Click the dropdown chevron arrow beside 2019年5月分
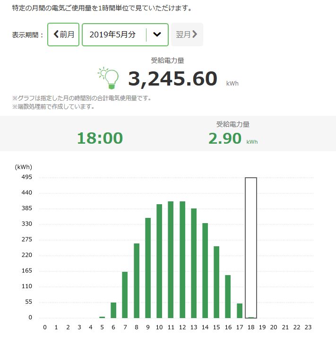 [157, 35]
